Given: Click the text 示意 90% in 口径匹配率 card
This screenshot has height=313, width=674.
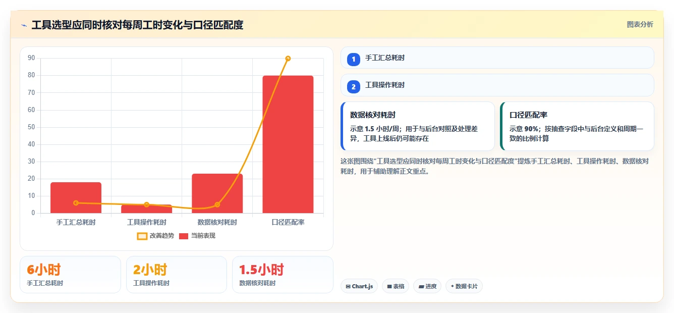Looking at the screenshot, I should click(525, 129).
